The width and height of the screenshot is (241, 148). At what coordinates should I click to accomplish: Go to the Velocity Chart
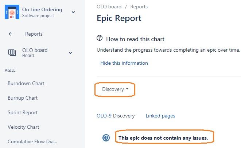23,127
